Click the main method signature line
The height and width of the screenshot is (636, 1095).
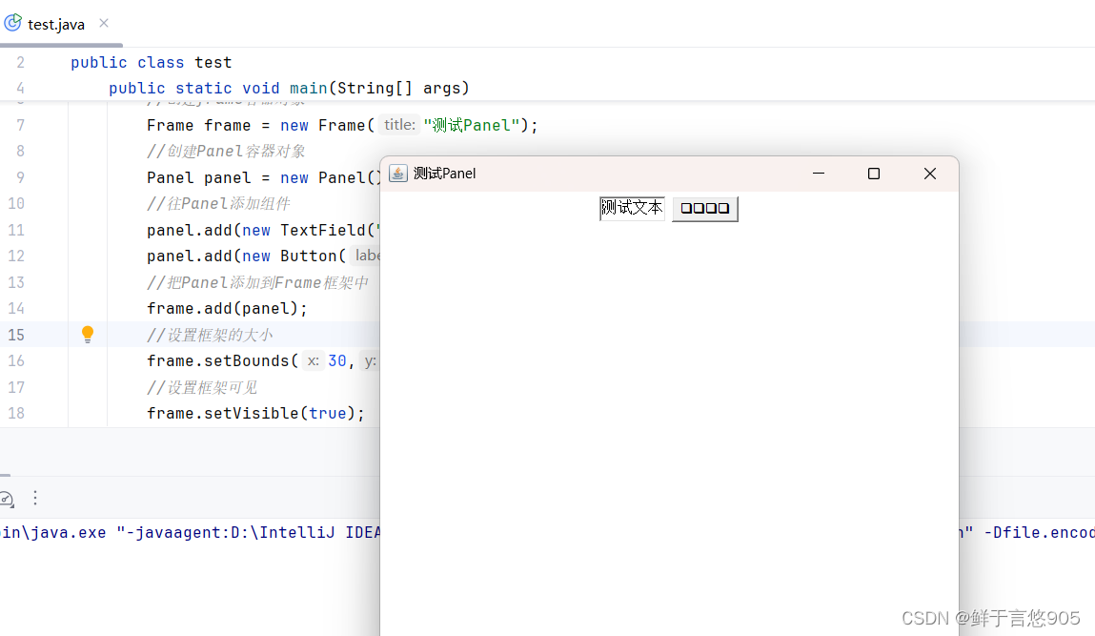[x=289, y=88]
